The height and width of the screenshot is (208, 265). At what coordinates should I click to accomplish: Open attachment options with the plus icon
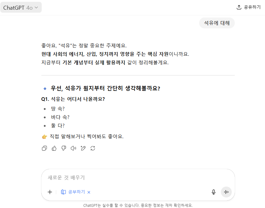pyautogui.click(x=50, y=192)
